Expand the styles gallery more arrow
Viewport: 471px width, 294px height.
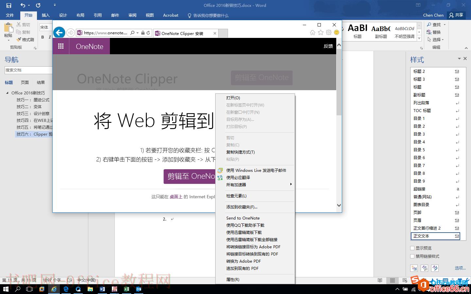pyautogui.click(x=419, y=38)
